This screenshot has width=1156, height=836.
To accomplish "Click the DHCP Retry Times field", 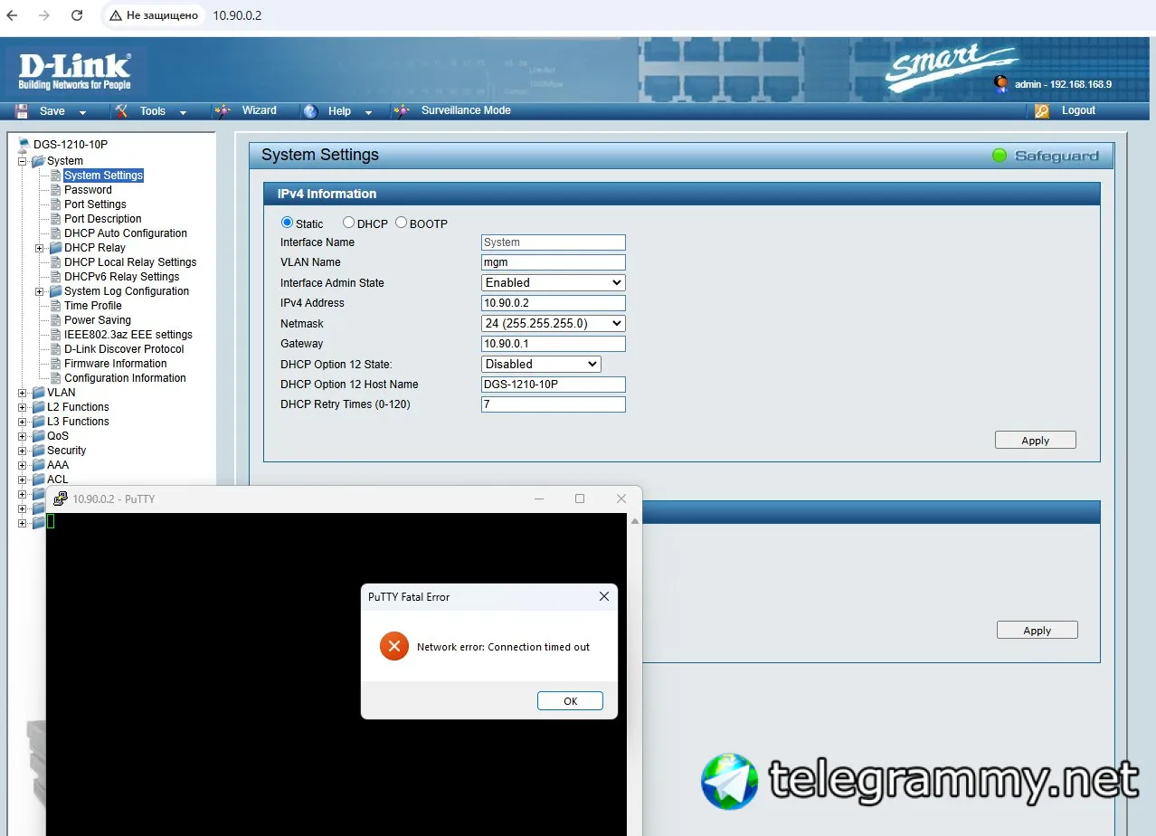I will (x=553, y=404).
